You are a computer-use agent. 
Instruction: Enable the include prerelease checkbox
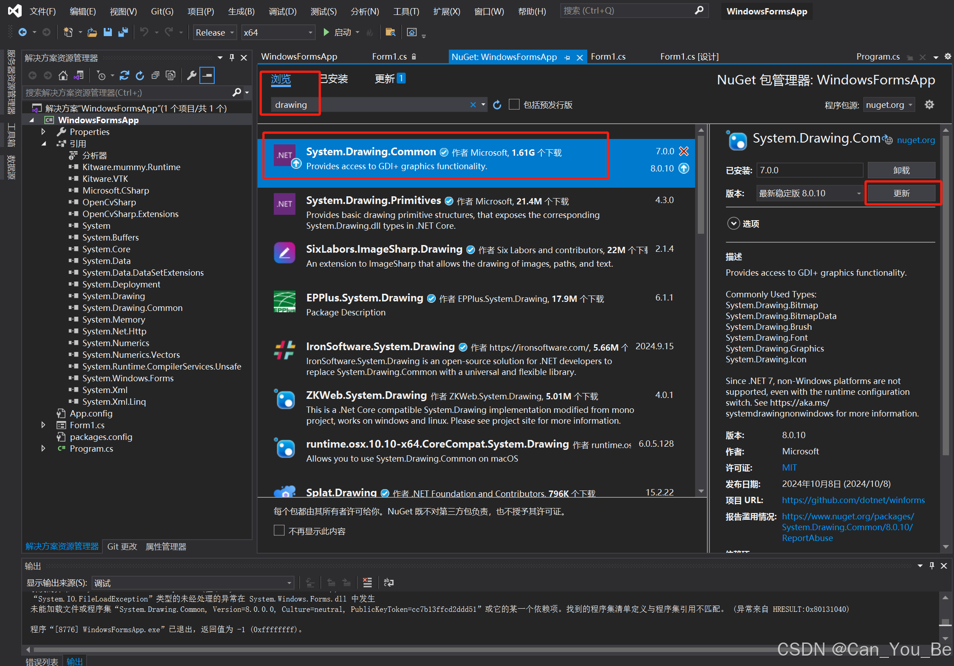click(514, 105)
